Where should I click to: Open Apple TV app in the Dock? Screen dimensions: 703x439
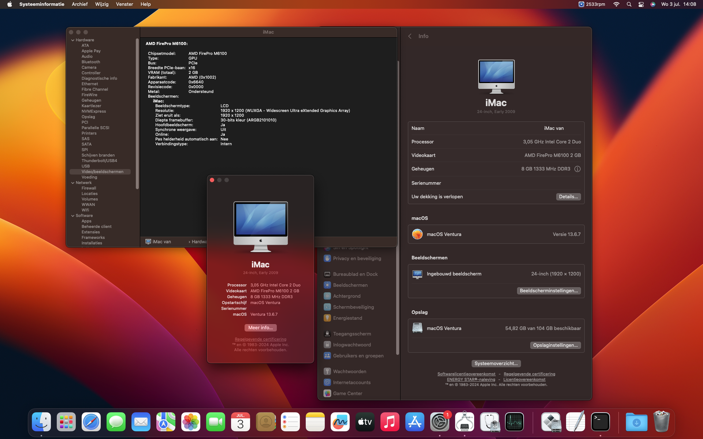coord(365,422)
